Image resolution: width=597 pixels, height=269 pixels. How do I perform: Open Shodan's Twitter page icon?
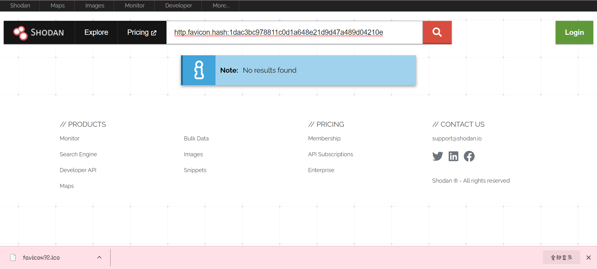tap(437, 156)
